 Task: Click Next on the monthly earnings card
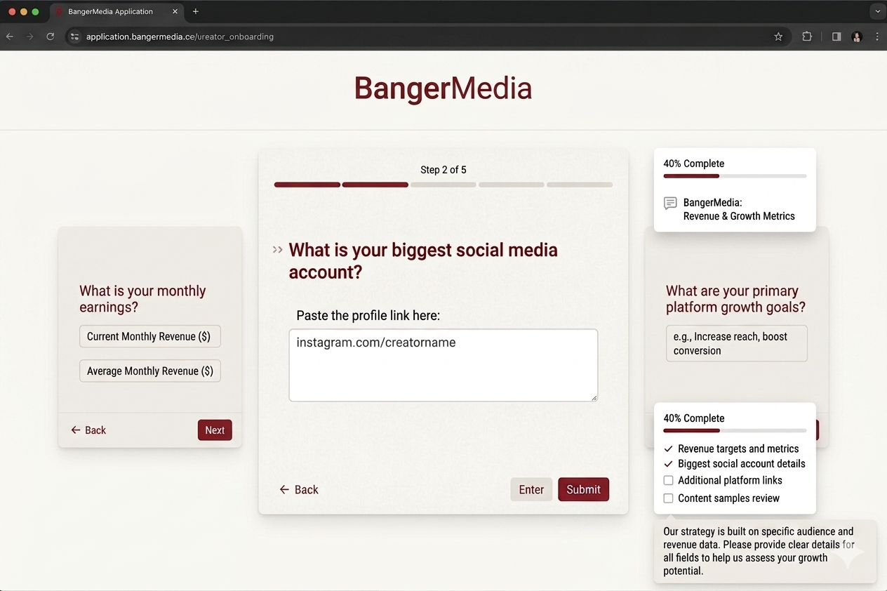[215, 430]
